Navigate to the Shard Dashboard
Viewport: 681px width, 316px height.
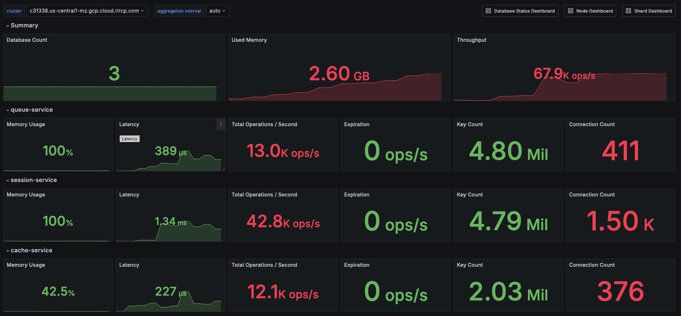point(652,11)
